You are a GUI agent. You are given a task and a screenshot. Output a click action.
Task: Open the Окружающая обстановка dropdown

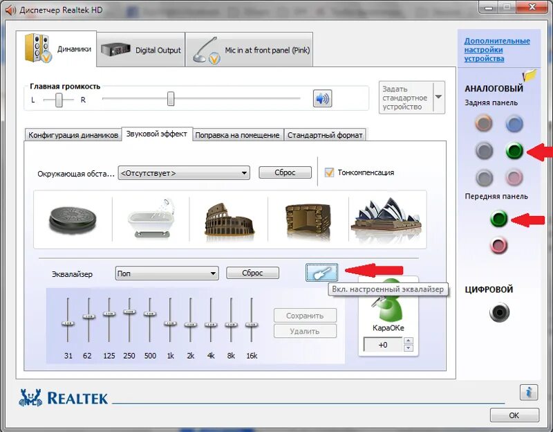pyautogui.click(x=184, y=173)
